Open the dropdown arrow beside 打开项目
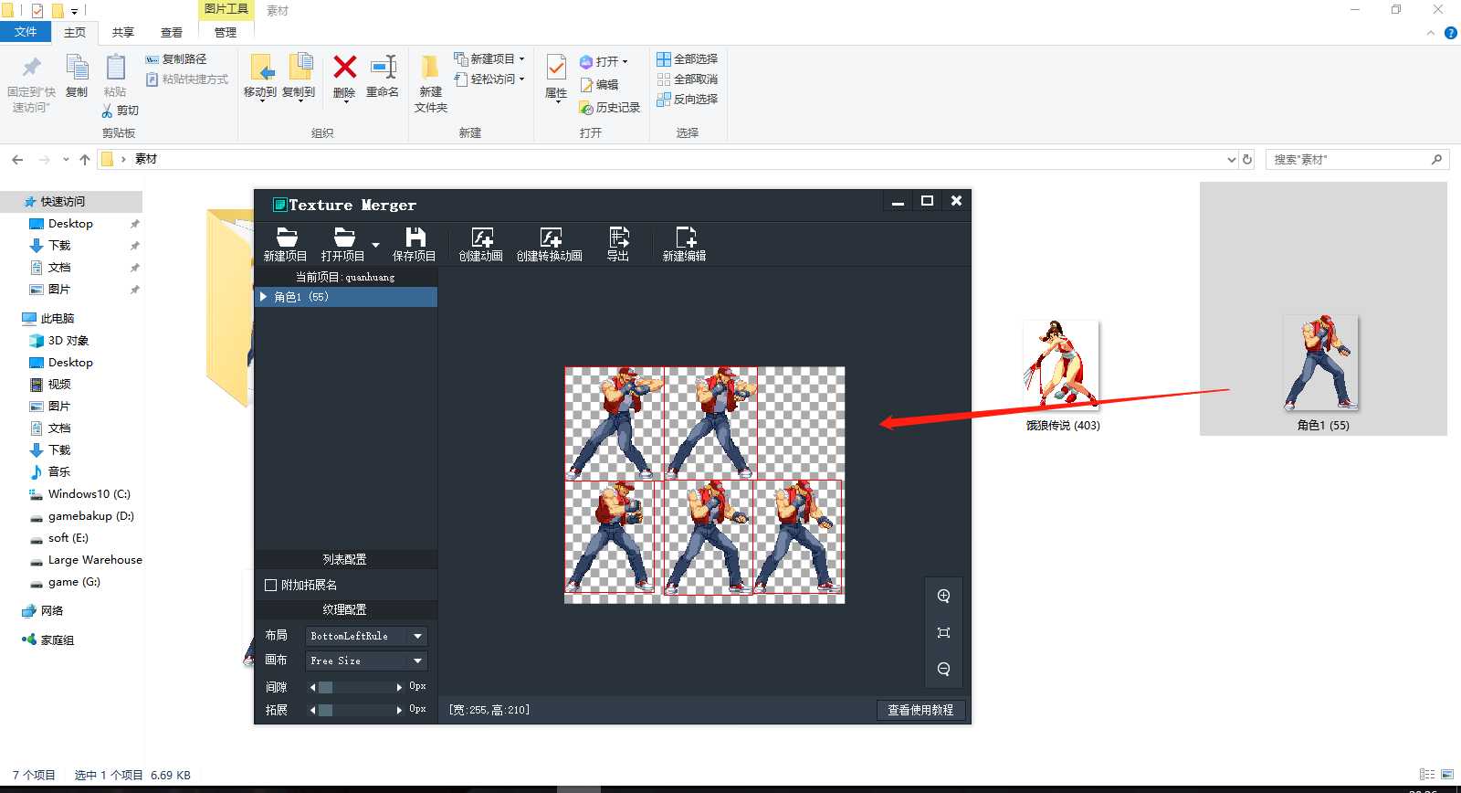The width and height of the screenshot is (1461, 793). 375,245
